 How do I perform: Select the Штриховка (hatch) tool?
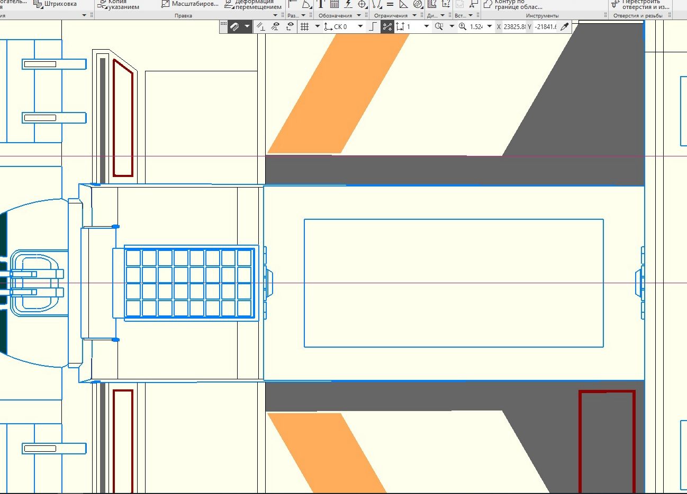click(55, 4)
